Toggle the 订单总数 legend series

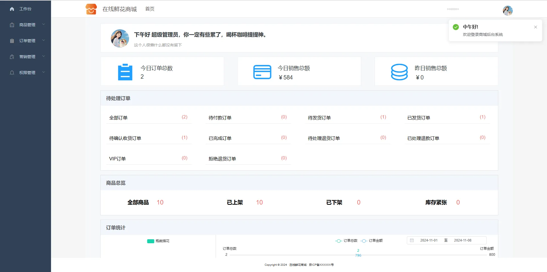coord(346,241)
